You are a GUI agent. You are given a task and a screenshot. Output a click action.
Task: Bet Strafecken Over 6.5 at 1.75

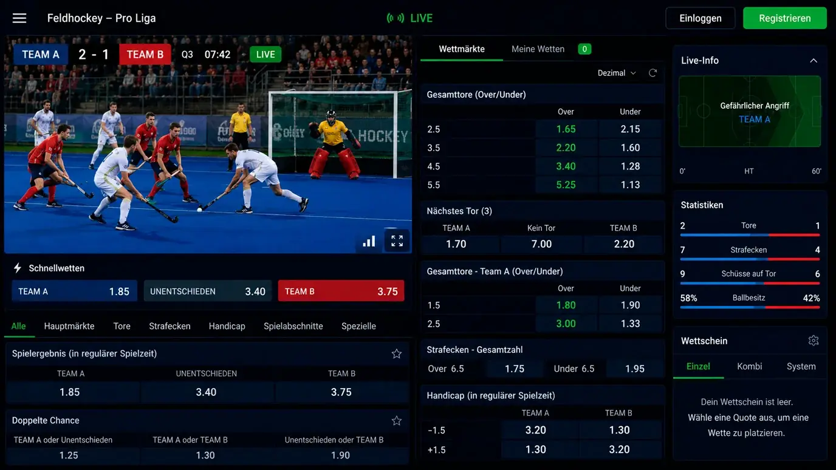(515, 369)
